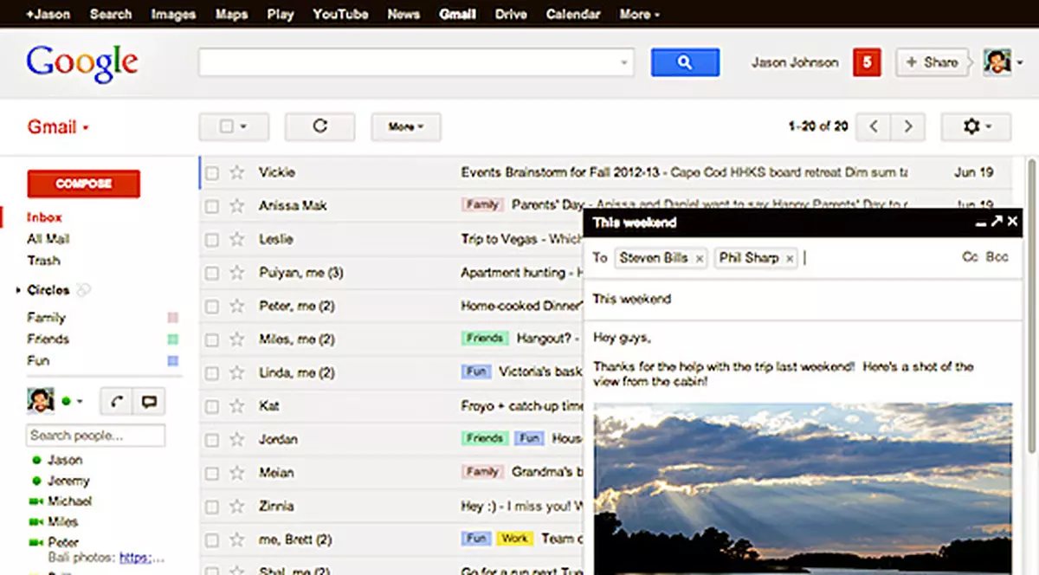Select Leslie's Trip to Vegas email checkbox
Viewport: 1039px width, 575px height.
[x=212, y=239]
